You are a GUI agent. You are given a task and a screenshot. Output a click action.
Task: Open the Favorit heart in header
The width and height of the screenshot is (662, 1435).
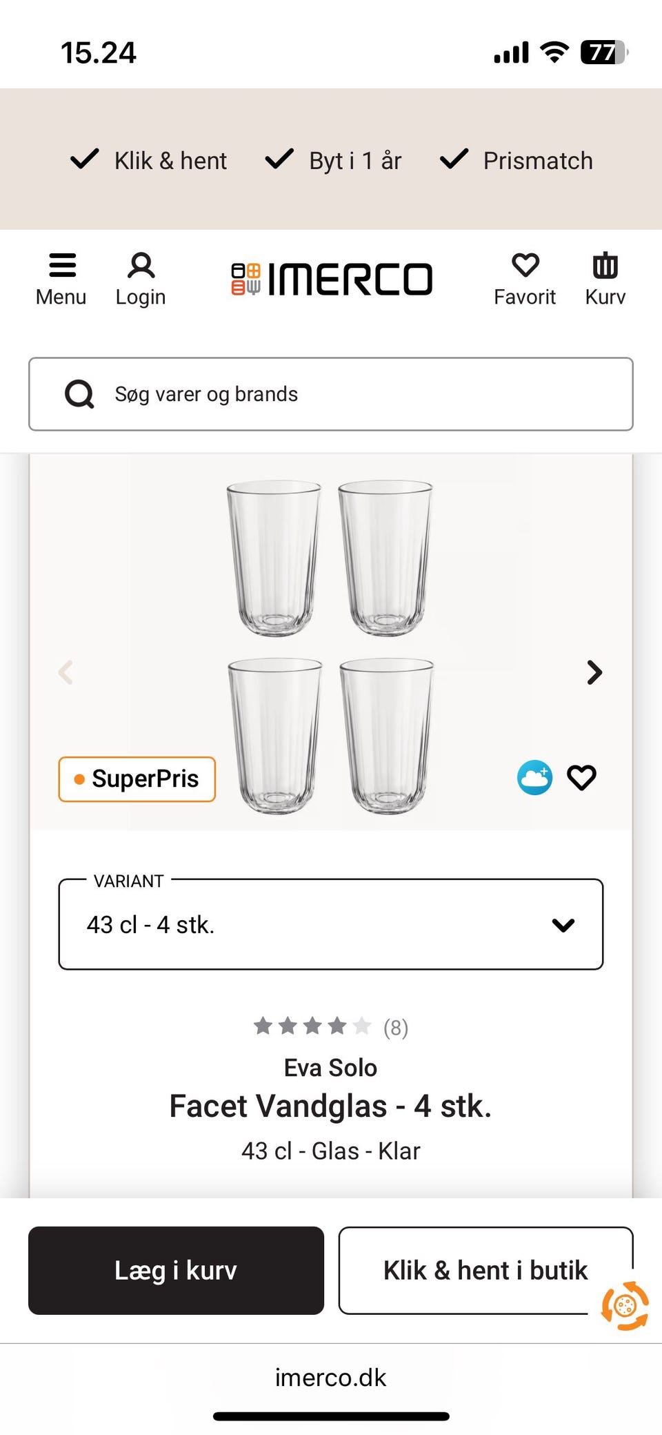click(525, 278)
